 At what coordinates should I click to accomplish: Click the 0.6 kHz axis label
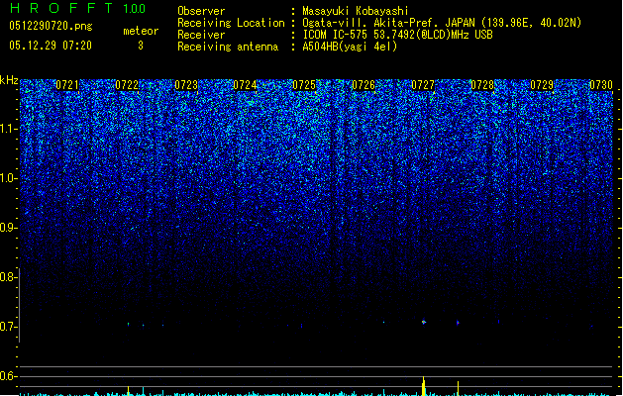pos(9,376)
